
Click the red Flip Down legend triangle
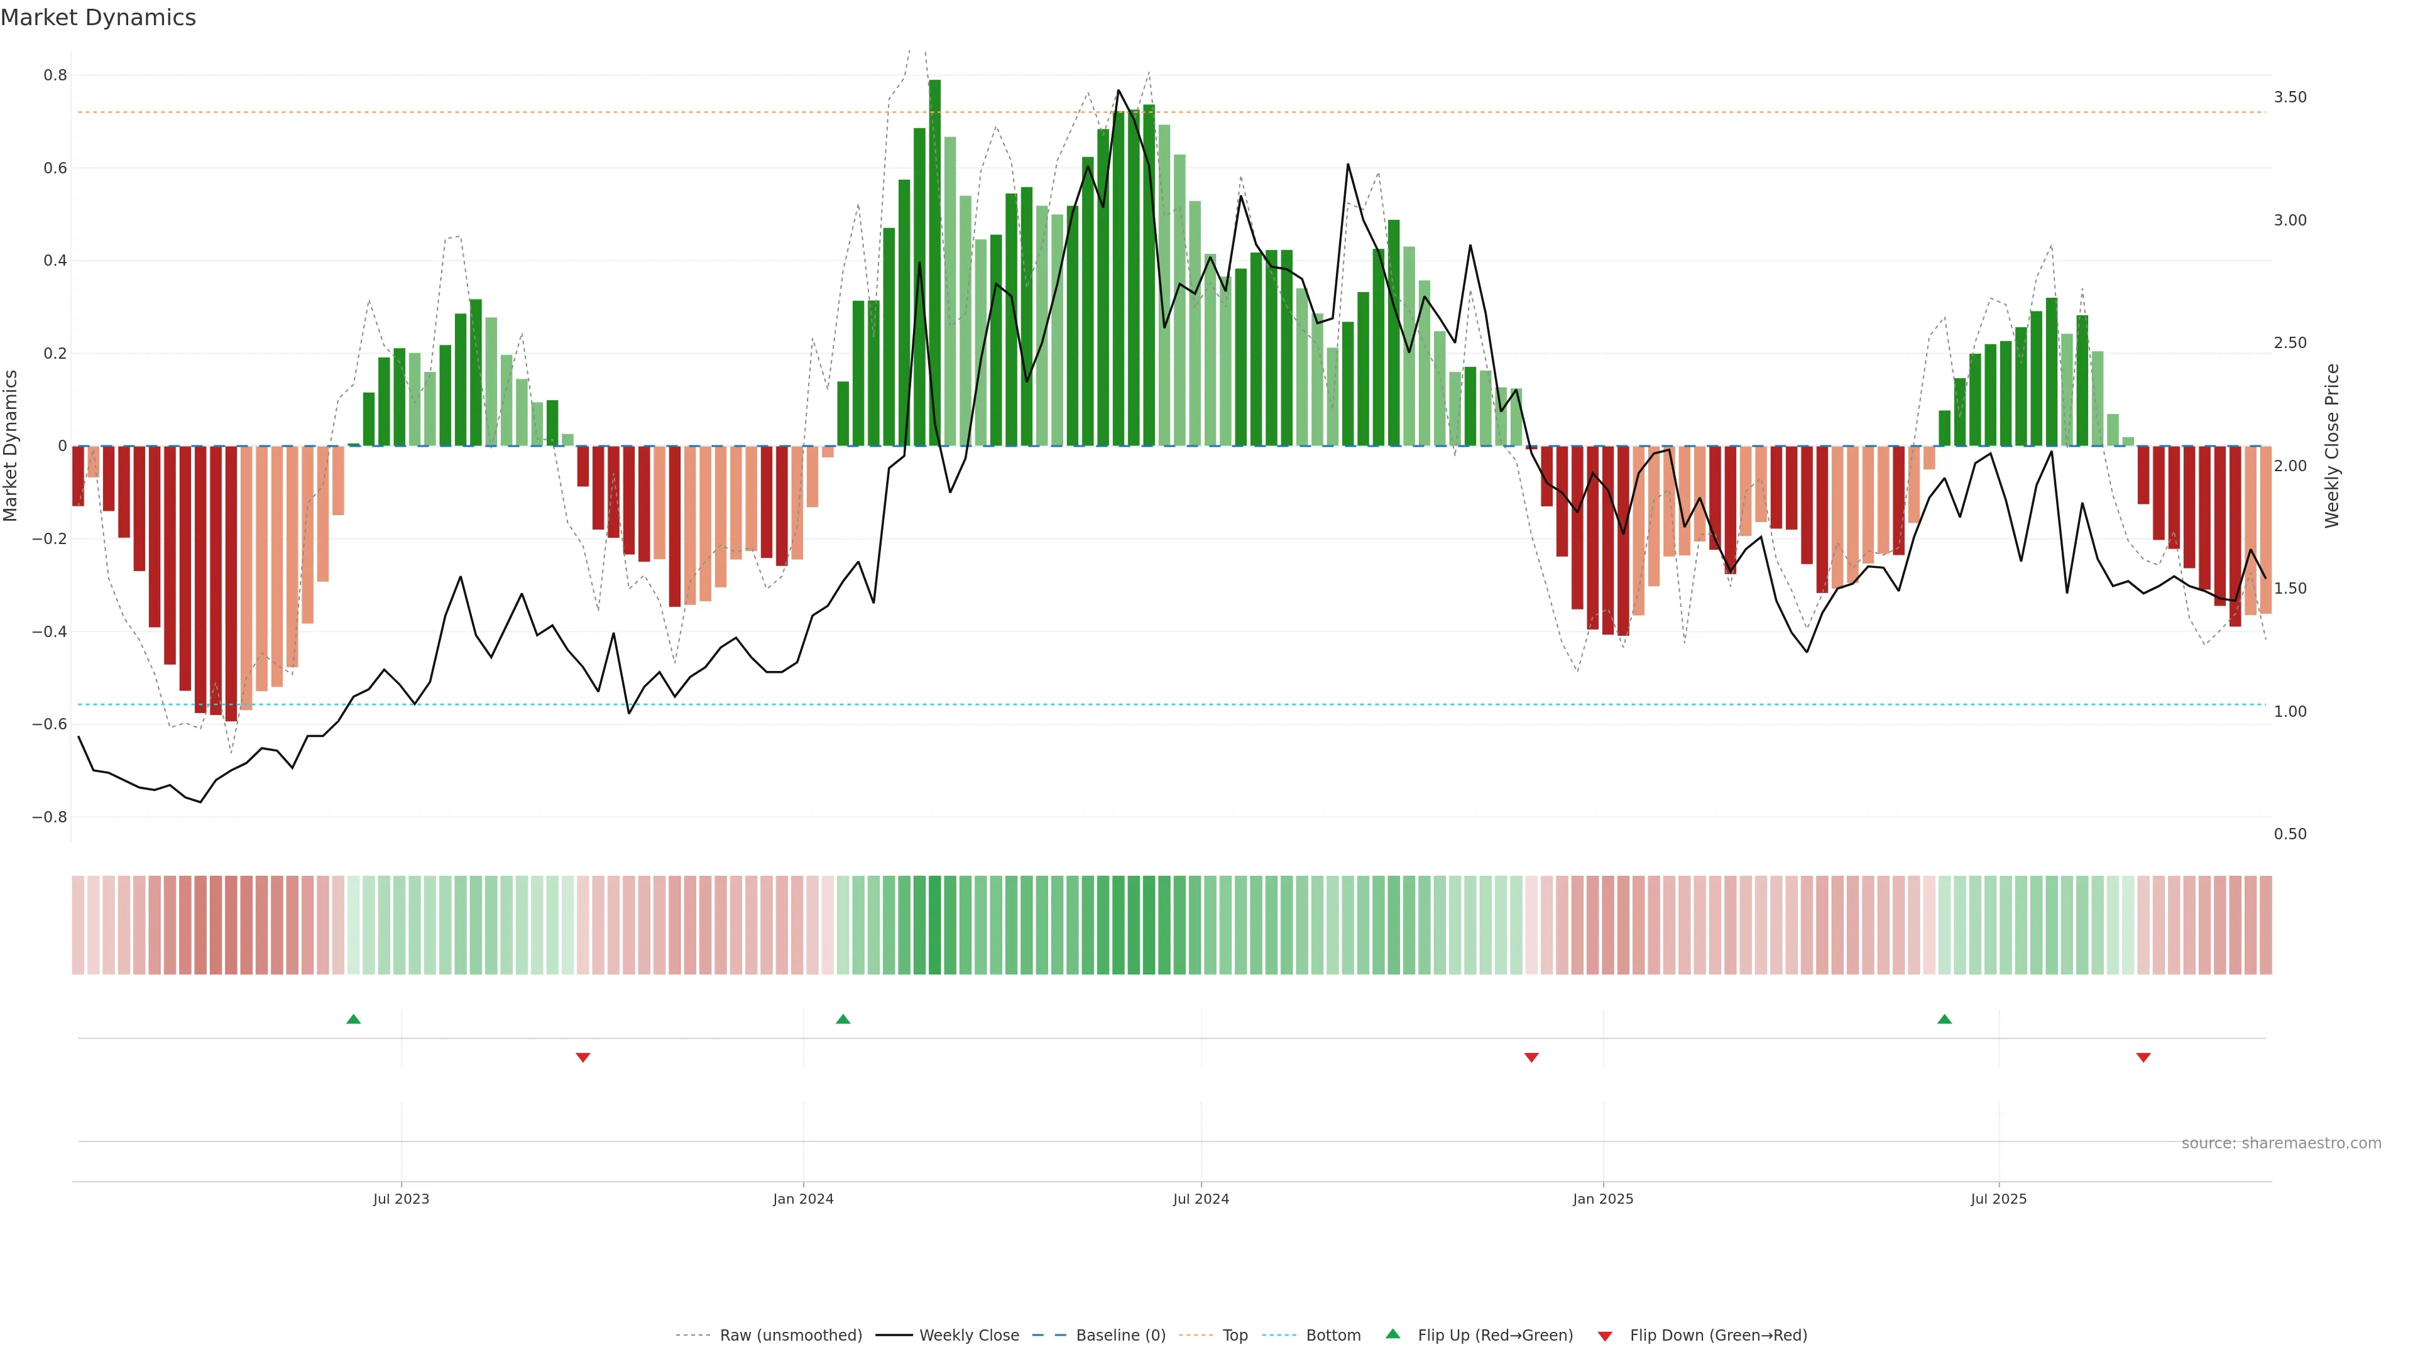(x=1605, y=1336)
